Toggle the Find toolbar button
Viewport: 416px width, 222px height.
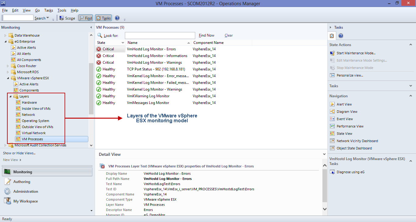tap(86, 18)
